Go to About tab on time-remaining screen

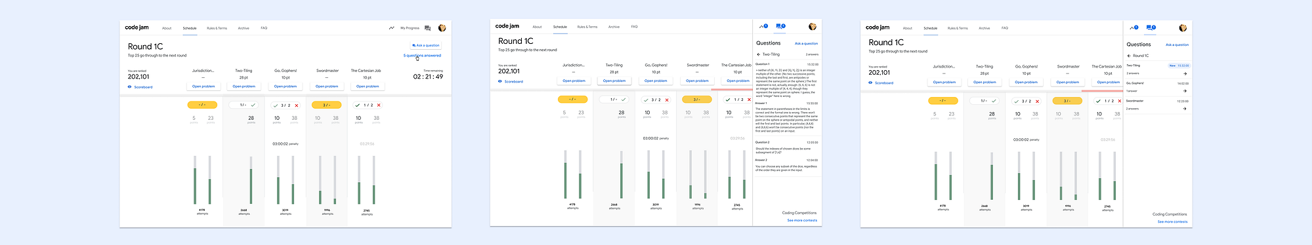(x=167, y=28)
